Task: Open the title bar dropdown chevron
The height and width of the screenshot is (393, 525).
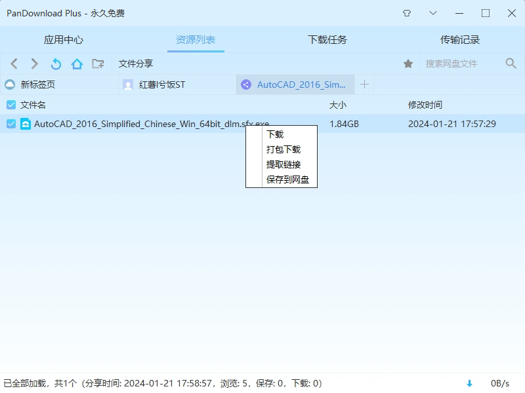Action: click(x=432, y=13)
